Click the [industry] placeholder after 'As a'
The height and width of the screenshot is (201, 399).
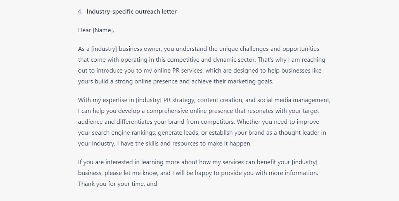pyautogui.click(x=104, y=49)
